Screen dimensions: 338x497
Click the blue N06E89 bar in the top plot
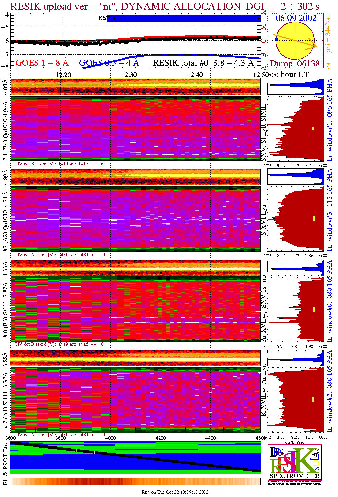pyautogui.click(x=184, y=18)
